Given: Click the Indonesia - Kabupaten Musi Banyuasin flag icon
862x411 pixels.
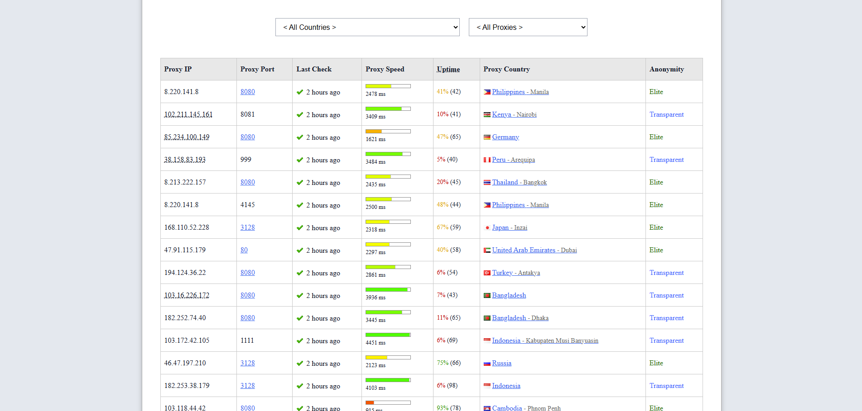Looking at the screenshot, I should [x=487, y=341].
